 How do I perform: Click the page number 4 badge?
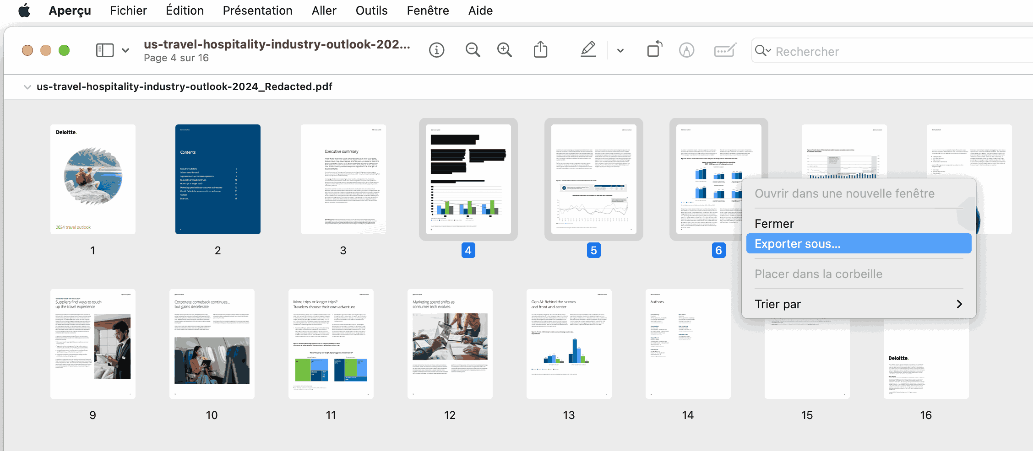[468, 250]
